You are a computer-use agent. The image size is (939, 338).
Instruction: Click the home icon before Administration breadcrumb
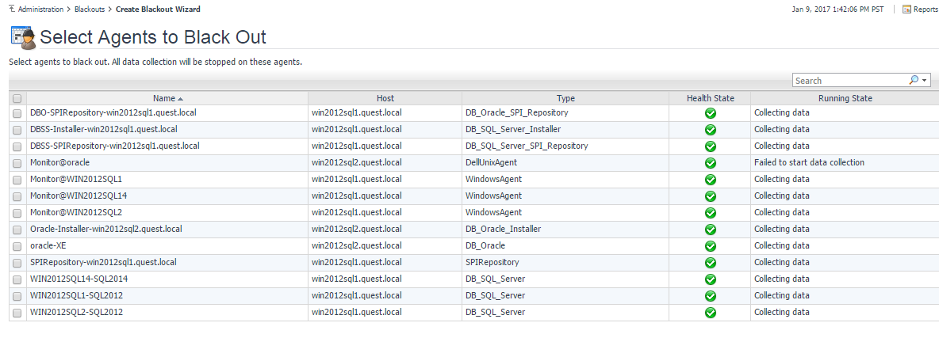click(11, 9)
